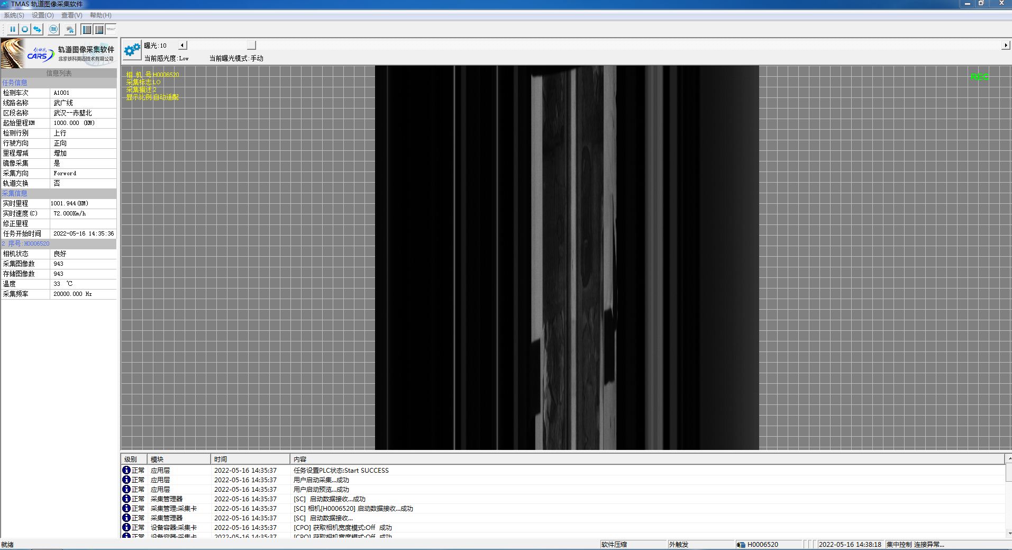Open the 查看(V) menu

(x=71, y=15)
